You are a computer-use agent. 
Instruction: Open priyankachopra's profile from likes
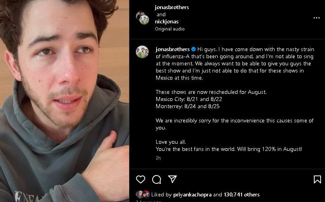pos(192,194)
